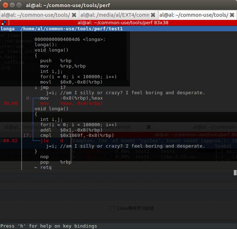Close the first terminal tab

coord(74,15)
